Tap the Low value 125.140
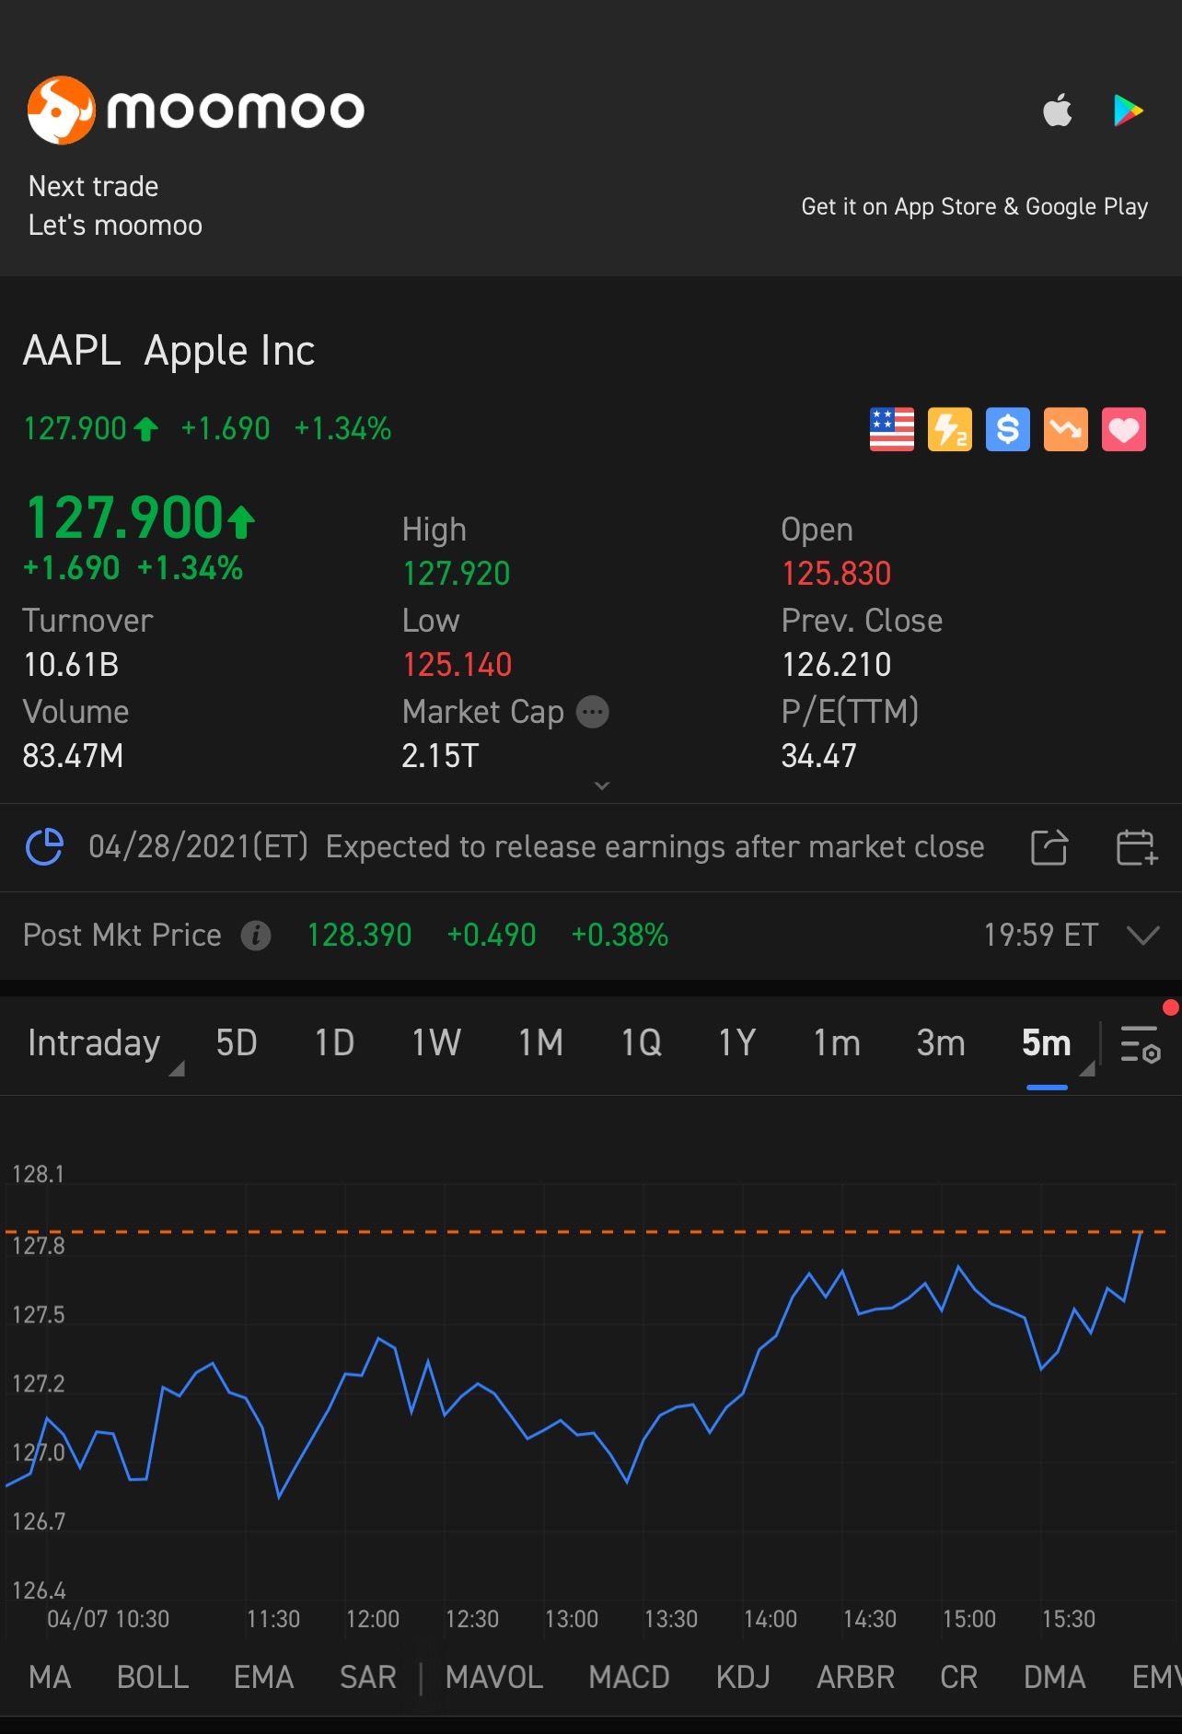This screenshot has width=1182, height=1734. pos(458,665)
